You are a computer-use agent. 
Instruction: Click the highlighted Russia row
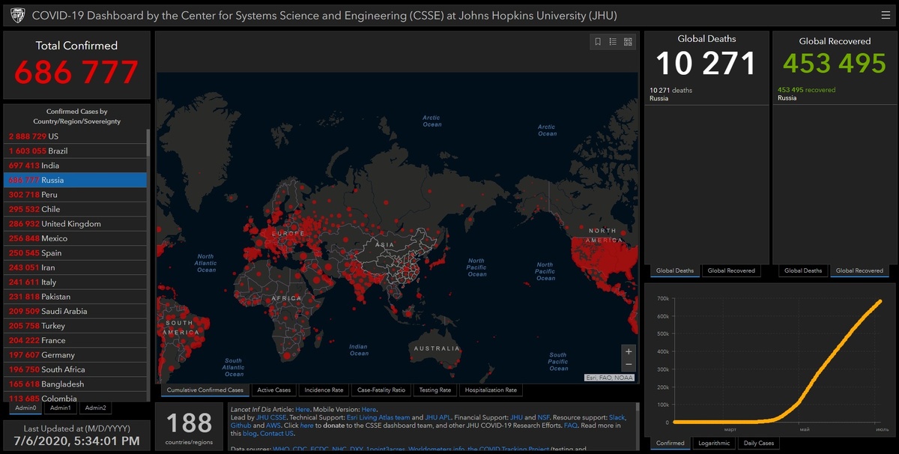(x=75, y=180)
